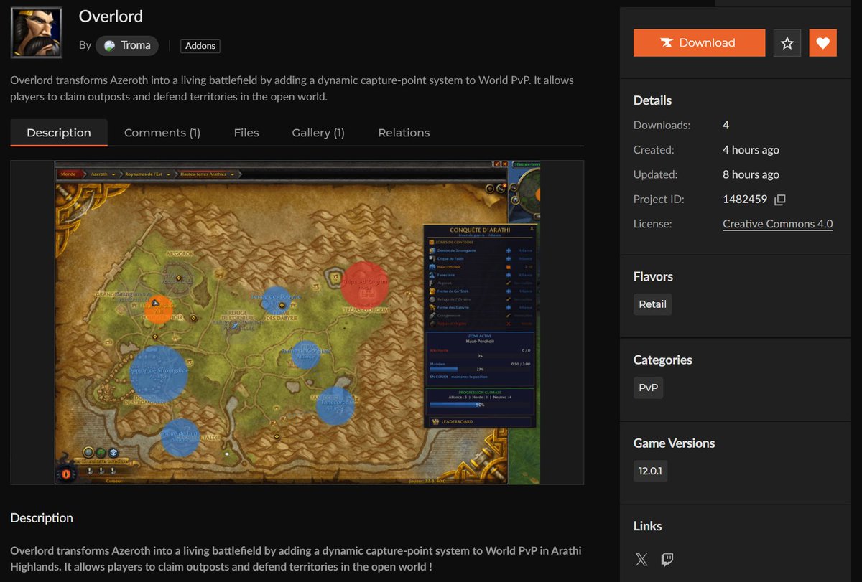The image size is (862, 582).
Task: Open the X (Twitter) link icon
Action: point(641,559)
